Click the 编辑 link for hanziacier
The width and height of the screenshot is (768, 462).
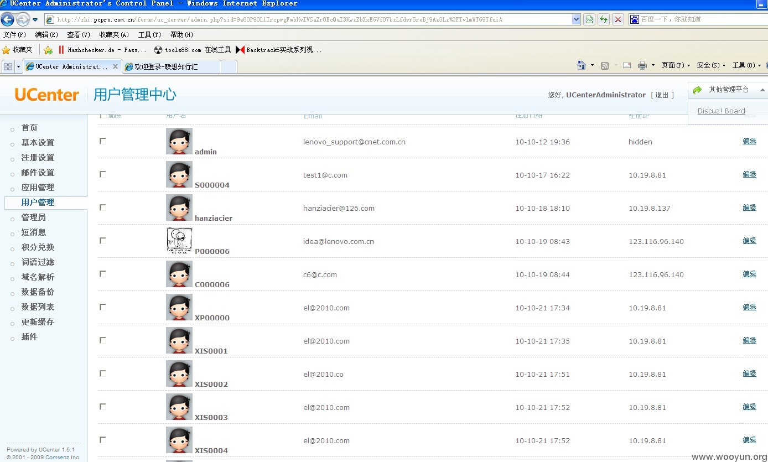(x=749, y=207)
